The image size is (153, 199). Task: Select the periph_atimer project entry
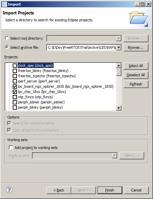click(x=41, y=102)
